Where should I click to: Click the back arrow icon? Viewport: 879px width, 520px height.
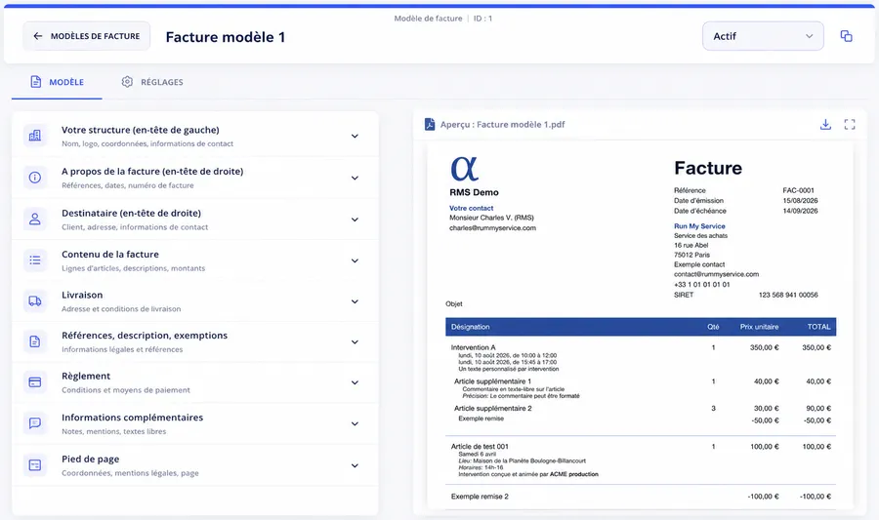click(x=37, y=36)
